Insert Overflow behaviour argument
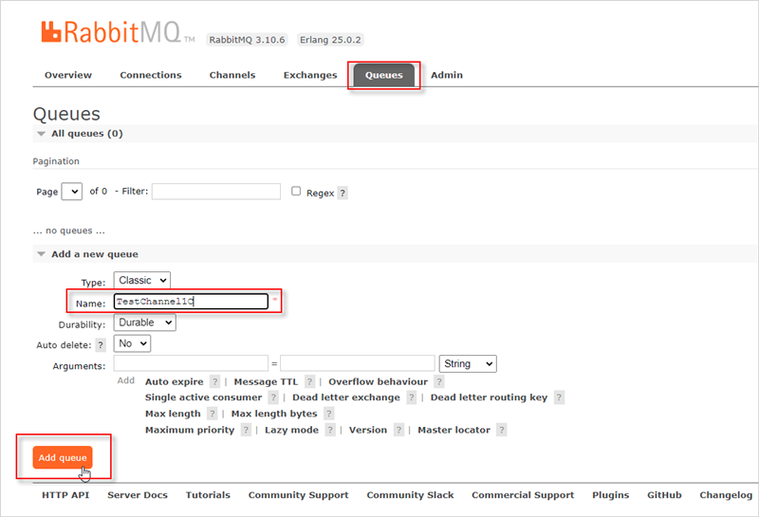Viewport: 759px width, 517px height. point(378,382)
